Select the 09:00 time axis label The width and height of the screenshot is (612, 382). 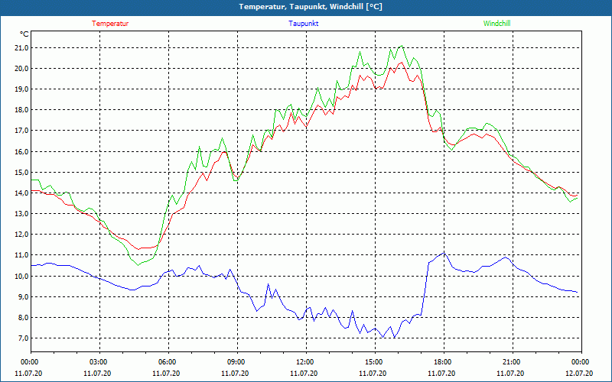[x=236, y=362]
